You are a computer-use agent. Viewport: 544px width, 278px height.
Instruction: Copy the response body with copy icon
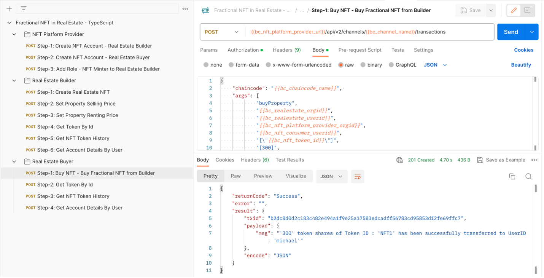(x=512, y=176)
